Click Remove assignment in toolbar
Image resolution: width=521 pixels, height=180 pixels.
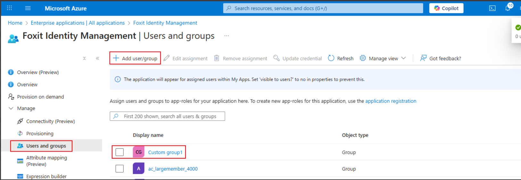pyautogui.click(x=241, y=58)
